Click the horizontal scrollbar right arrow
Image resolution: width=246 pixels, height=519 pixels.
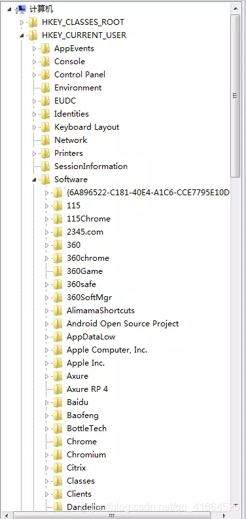coord(224,515)
